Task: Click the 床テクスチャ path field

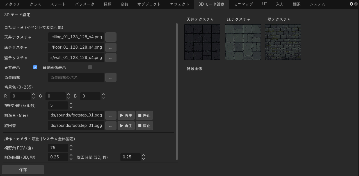Action: (x=76, y=47)
